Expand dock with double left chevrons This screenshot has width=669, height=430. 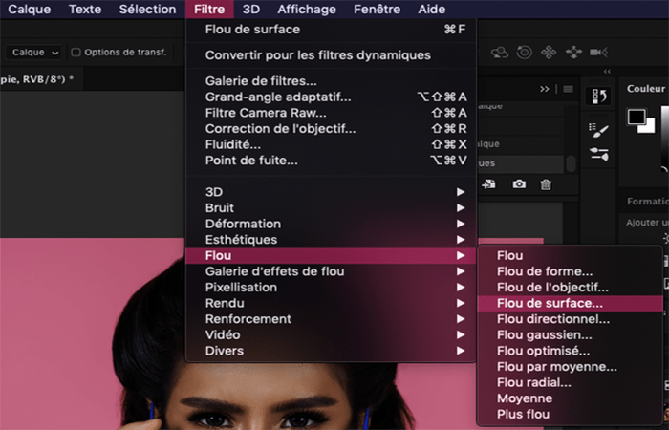(607, 72)
